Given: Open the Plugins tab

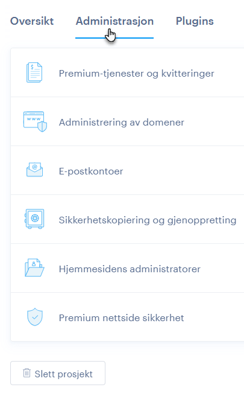Looking at the screenshot, I should tap(195, 21).
